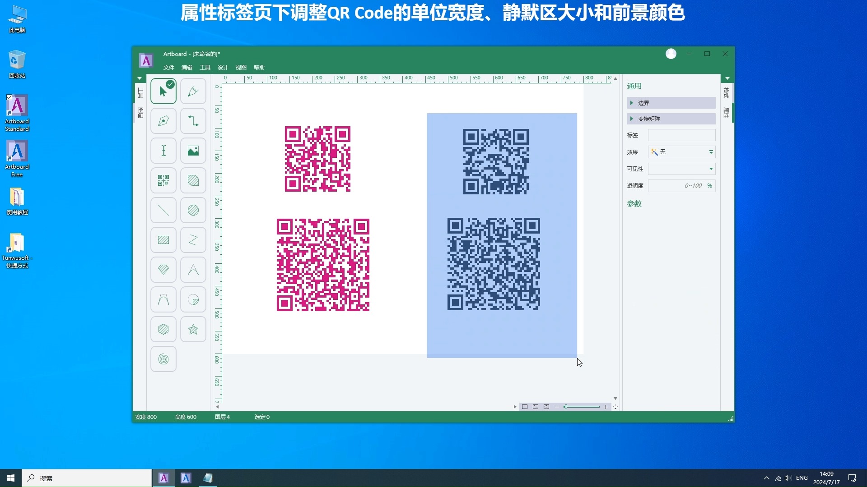
Task: Open the 视图 menu
Action: click(241, 68)
